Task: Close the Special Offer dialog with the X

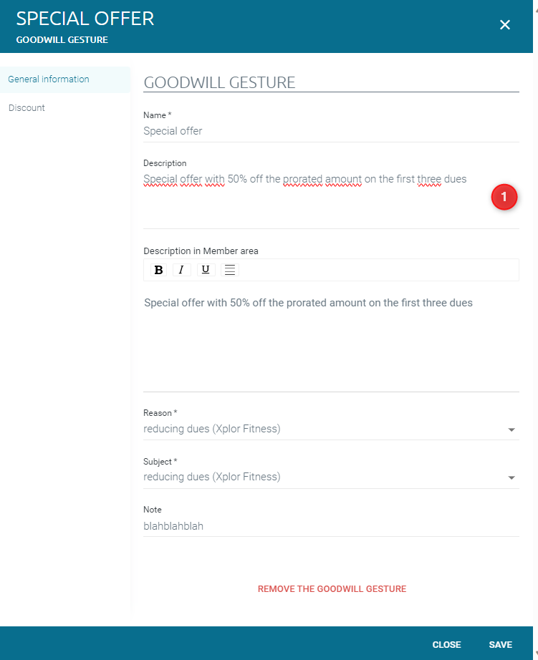Action: click(x=505, y=24)
